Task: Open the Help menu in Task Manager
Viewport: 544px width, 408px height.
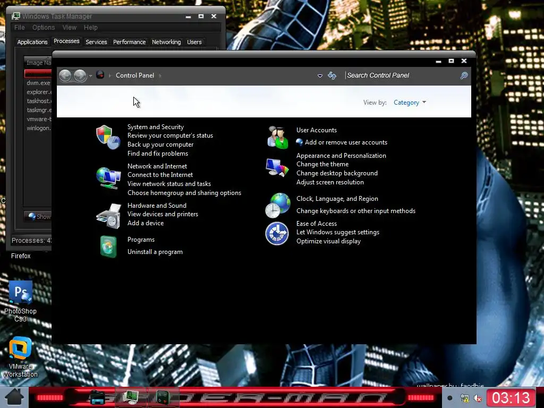Action: pyautogui.click(x=90, y=28)
